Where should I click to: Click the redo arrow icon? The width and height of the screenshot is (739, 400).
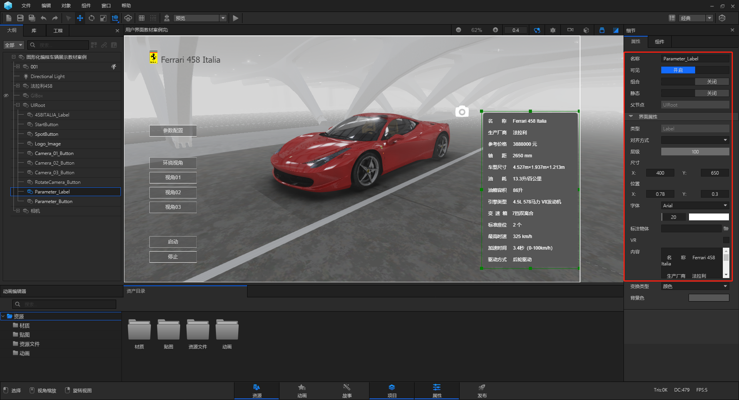click(55, 18)
